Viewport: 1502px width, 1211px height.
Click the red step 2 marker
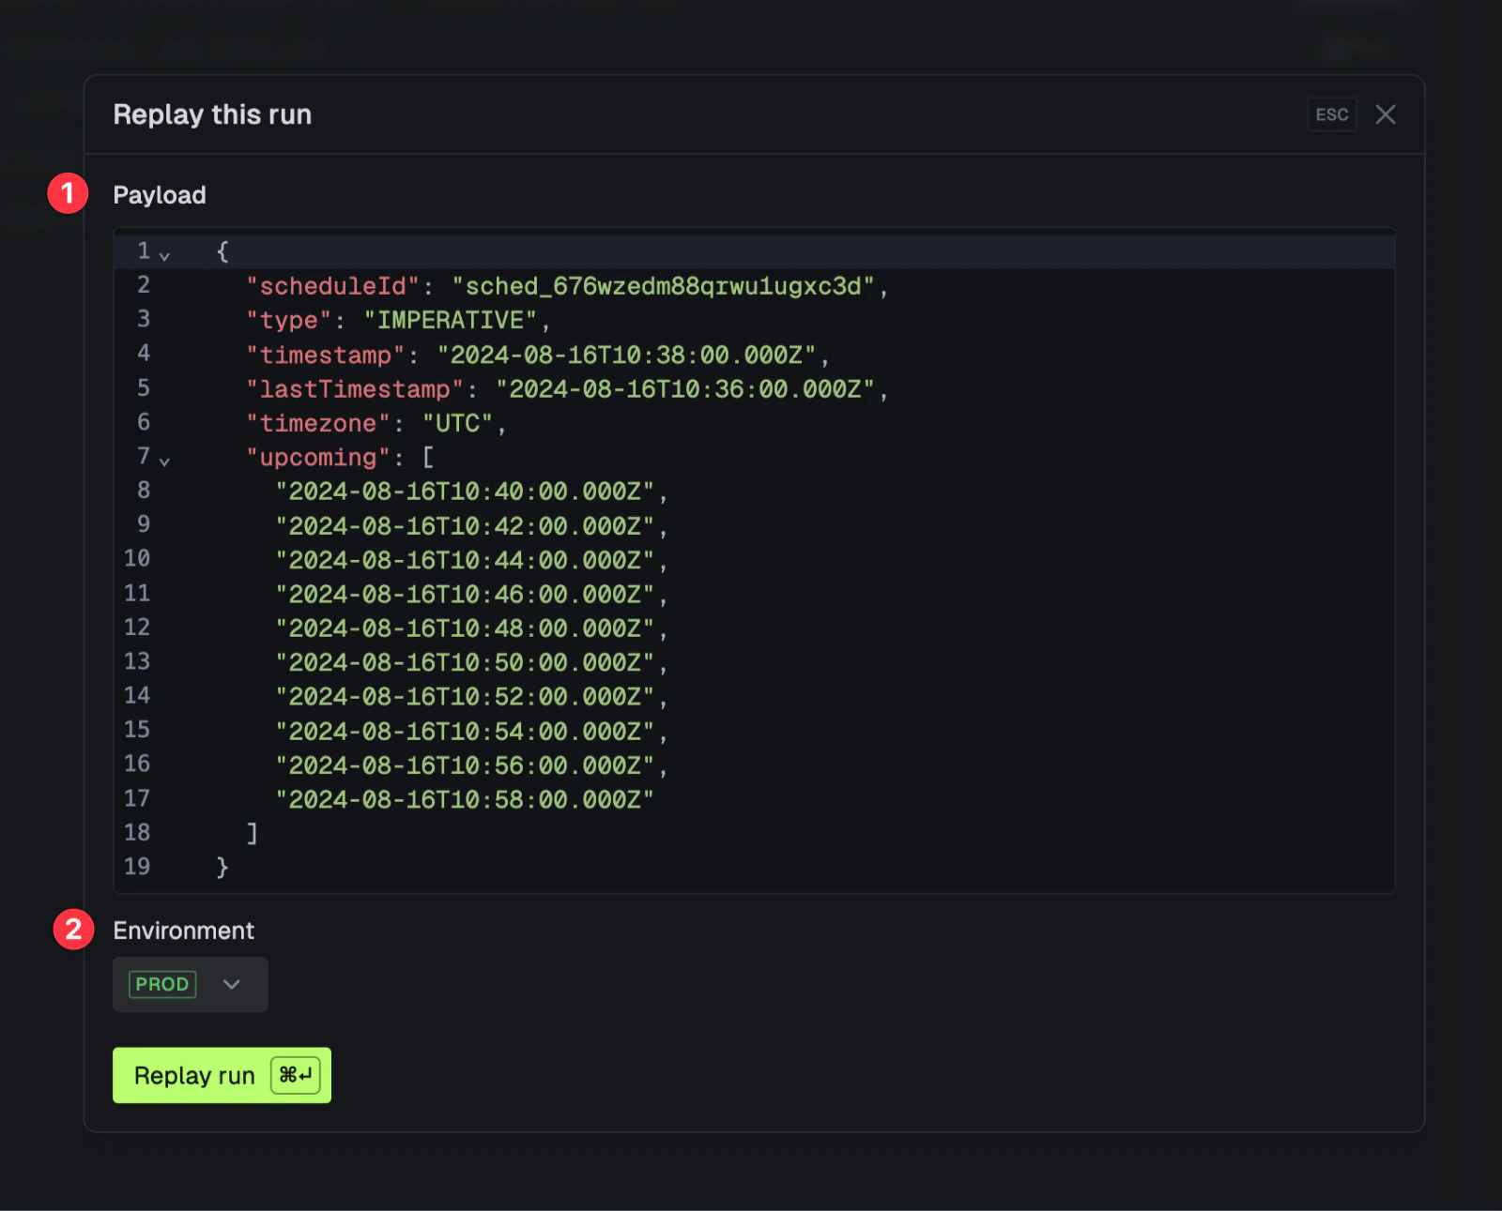(73, 930)
